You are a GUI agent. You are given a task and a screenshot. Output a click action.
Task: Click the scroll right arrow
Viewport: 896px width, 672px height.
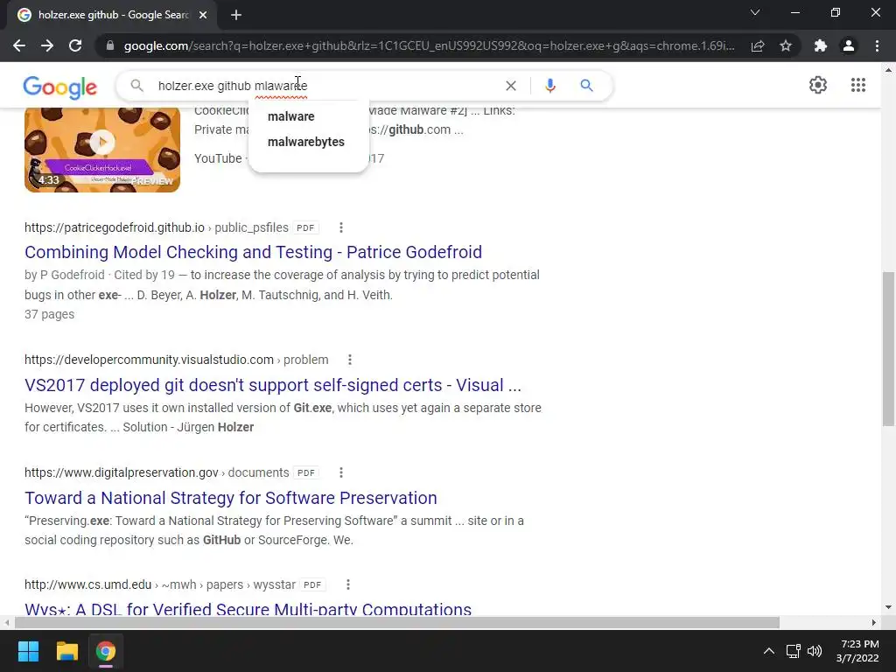pyautogui.click(x=874, y=622)
